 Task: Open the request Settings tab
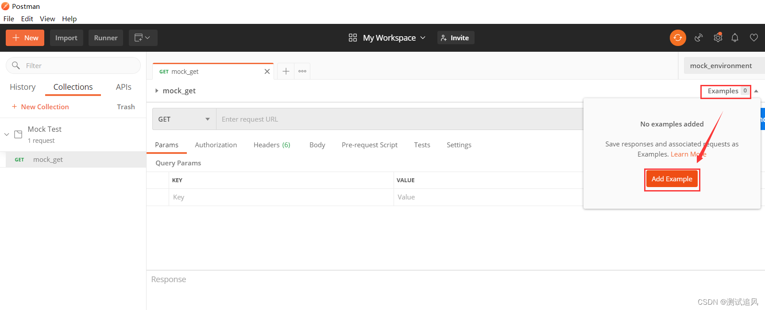point(459,145)
